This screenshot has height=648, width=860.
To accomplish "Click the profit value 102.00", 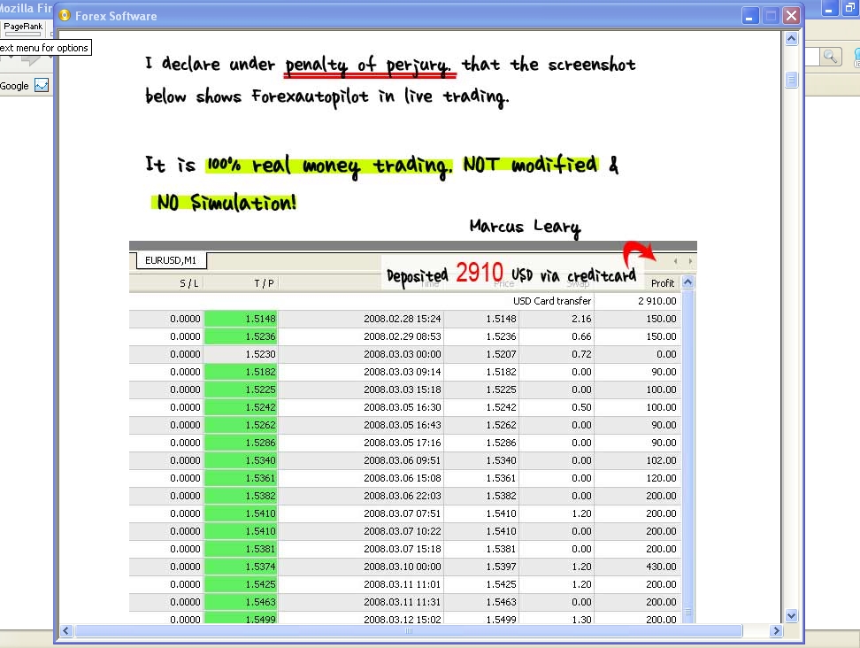I will point(661,460).
